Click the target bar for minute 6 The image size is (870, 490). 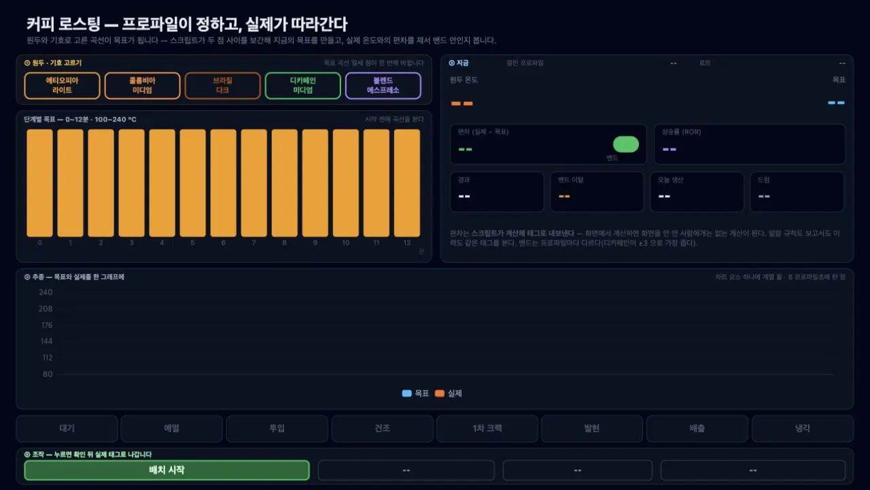click(x=223, y=183)
